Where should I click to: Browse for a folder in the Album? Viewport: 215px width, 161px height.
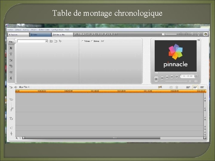point(56,41)
